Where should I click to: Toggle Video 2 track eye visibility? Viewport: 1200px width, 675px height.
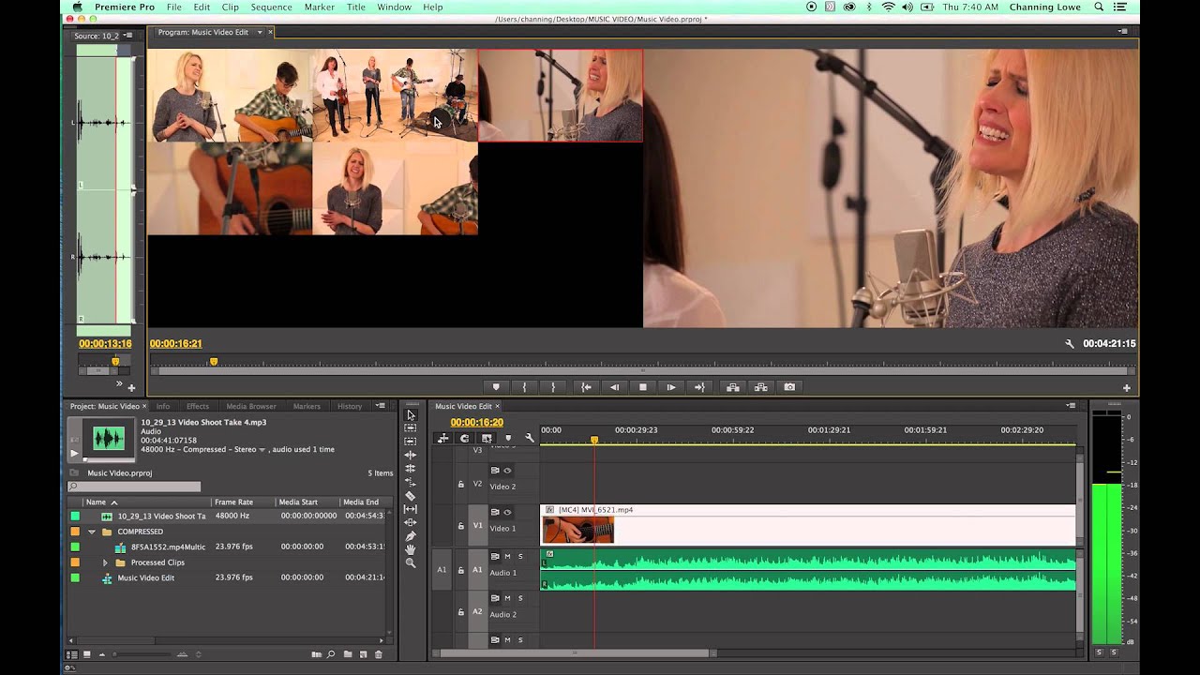point(507,471)
